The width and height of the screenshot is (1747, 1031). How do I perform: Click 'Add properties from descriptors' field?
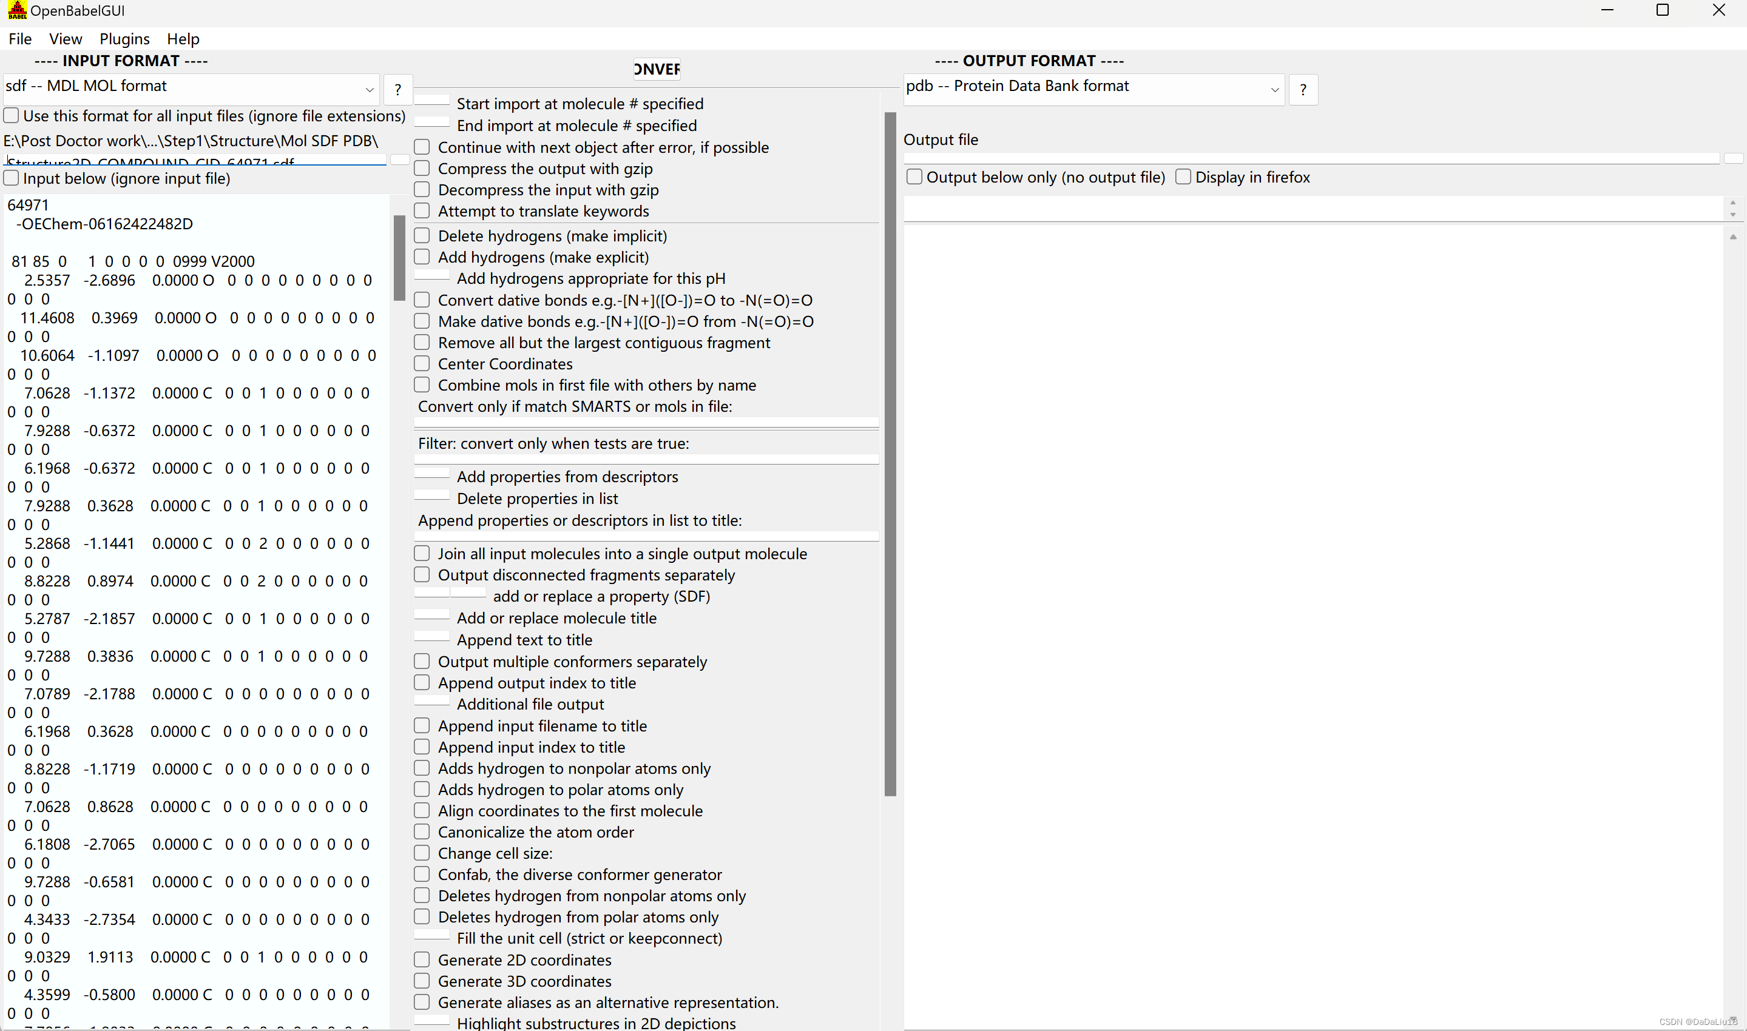[432, 473]
